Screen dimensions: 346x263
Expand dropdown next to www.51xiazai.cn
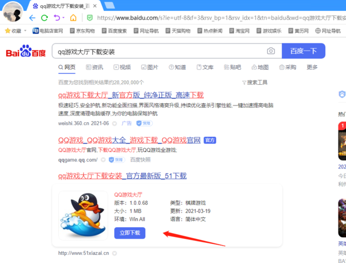tap(114, 253)
